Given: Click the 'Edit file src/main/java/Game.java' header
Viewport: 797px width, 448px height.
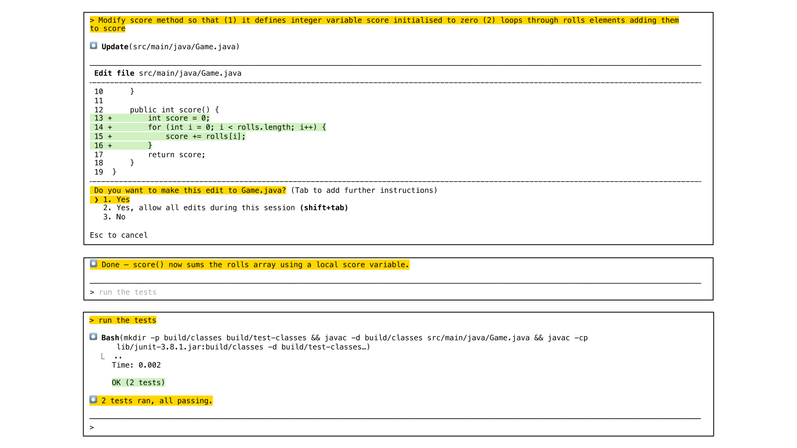Looking at the screenshot, I should 168,73.
